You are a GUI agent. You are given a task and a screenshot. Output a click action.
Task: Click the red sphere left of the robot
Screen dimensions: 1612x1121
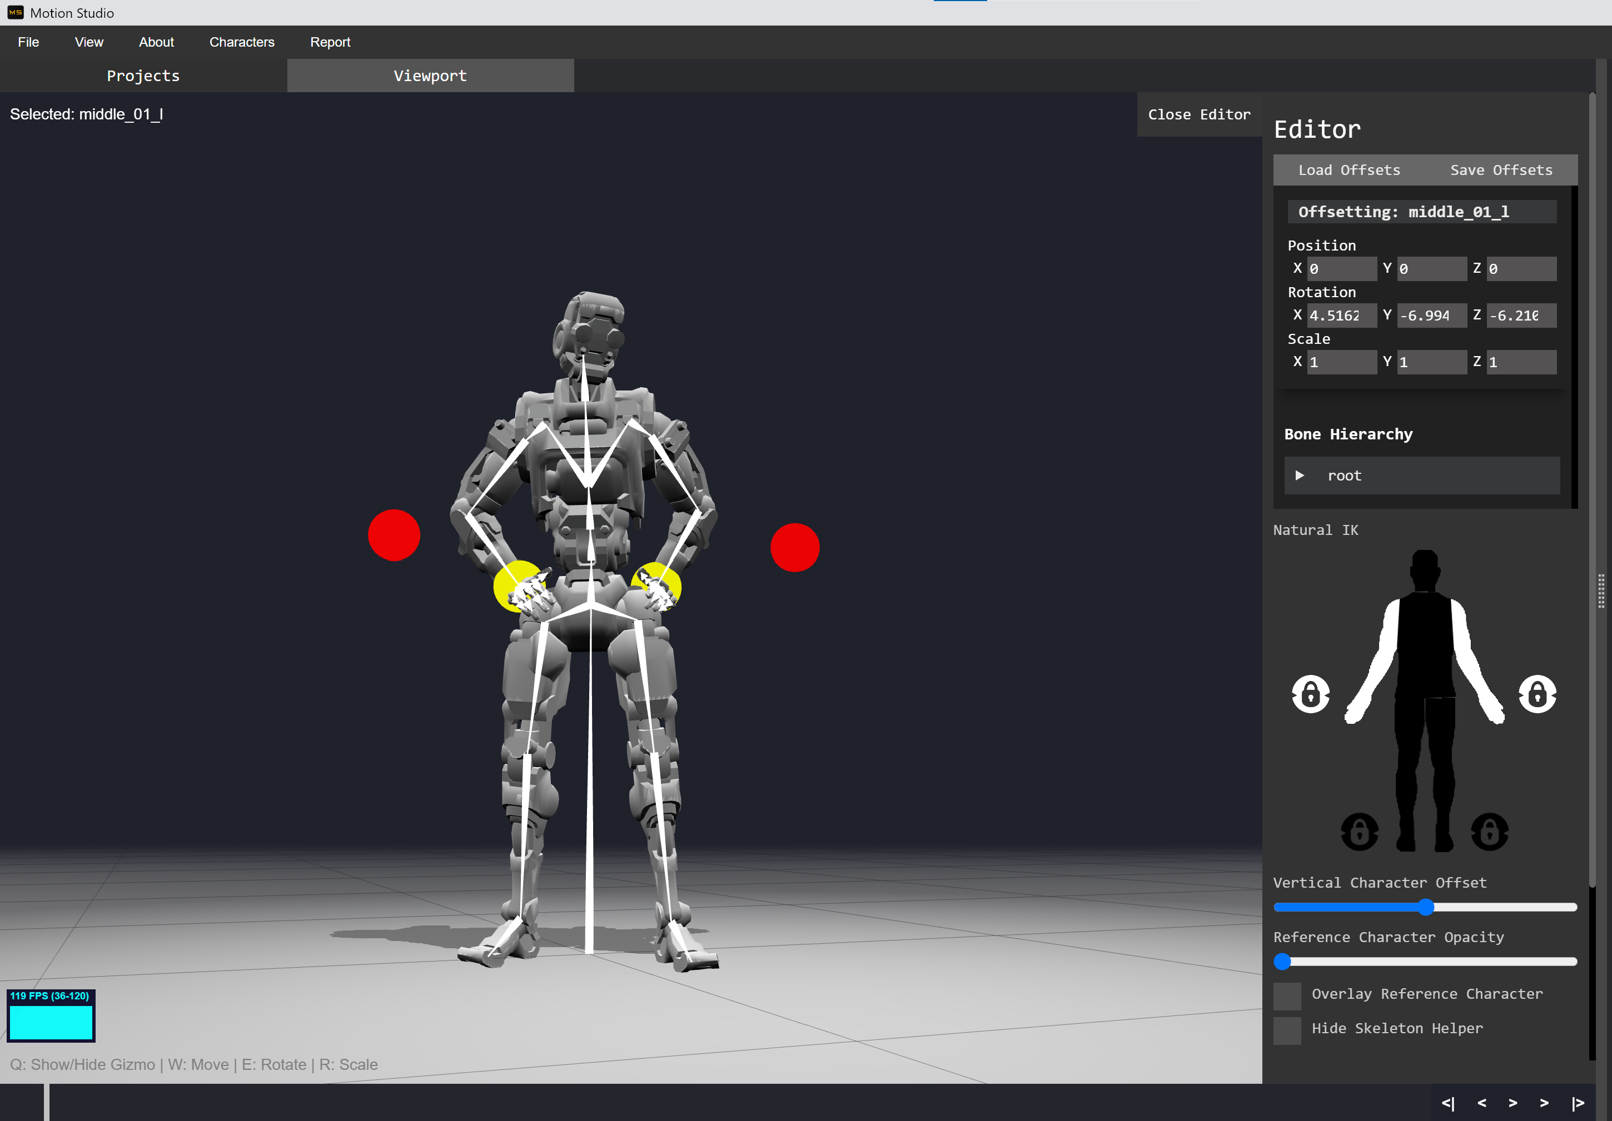coord(394,536)
